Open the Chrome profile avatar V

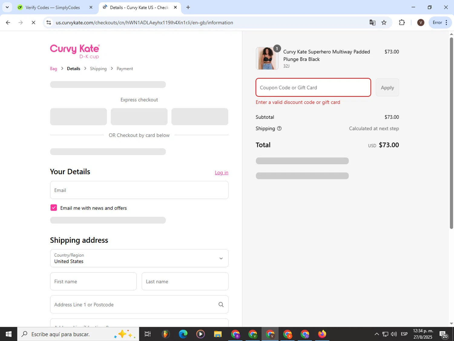tap(420, 22)
